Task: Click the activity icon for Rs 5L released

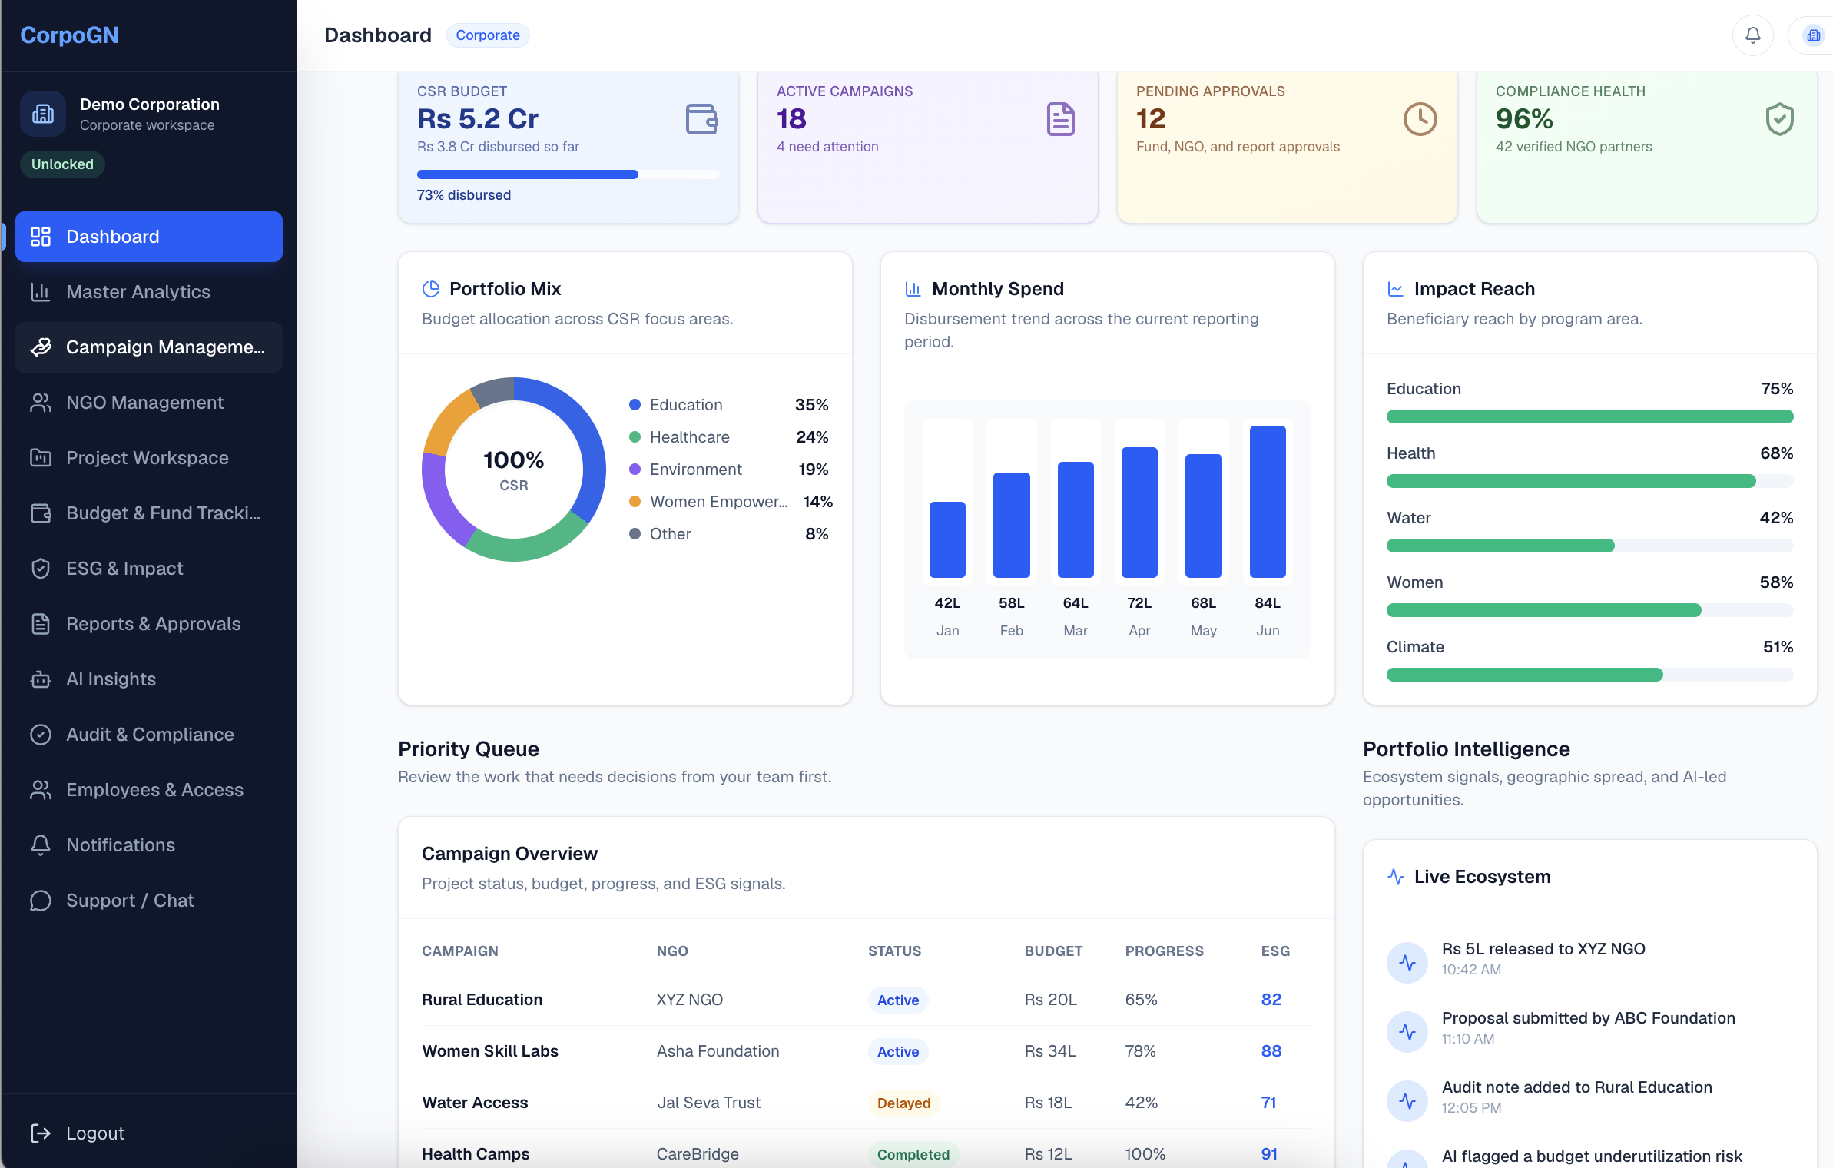Action: point(1407,962)
